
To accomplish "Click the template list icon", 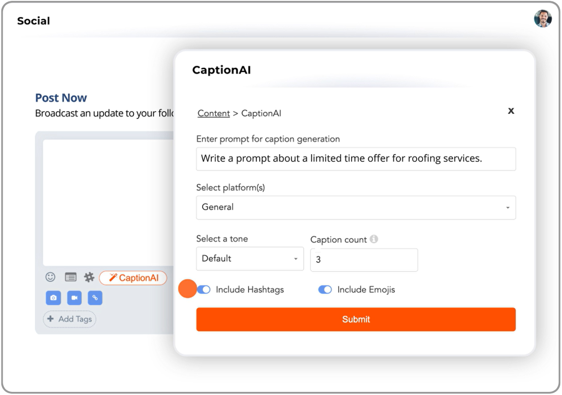I will click(x=70, y=277).
